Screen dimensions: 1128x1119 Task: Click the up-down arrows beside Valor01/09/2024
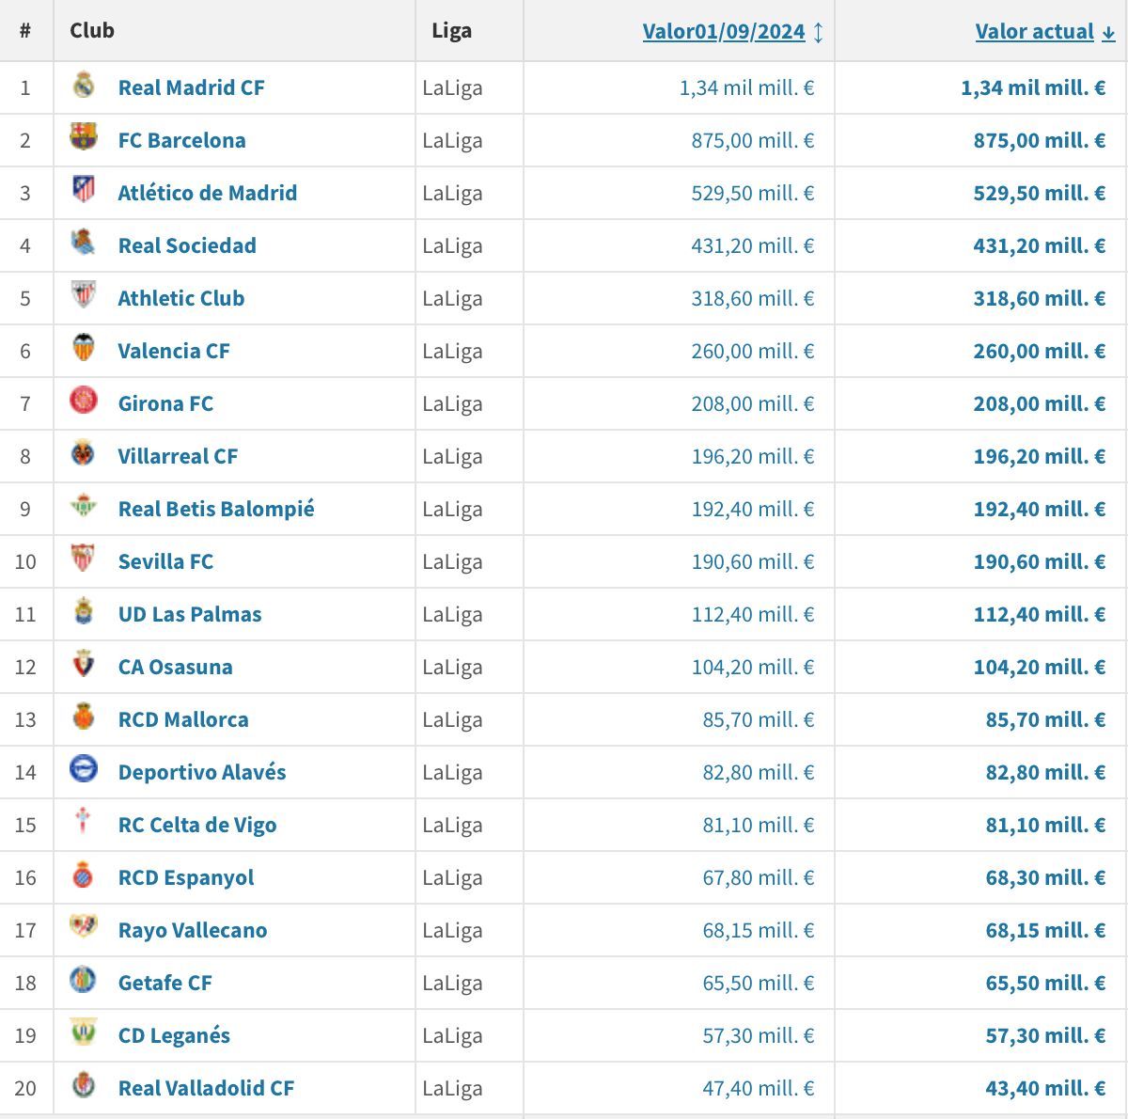pos(820,31)
